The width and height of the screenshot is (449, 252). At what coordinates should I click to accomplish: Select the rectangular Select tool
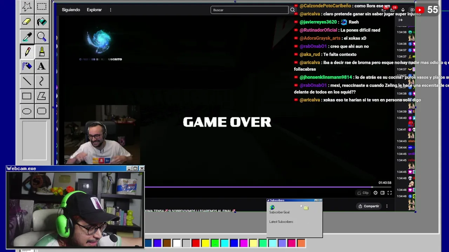tap(41, 6)
